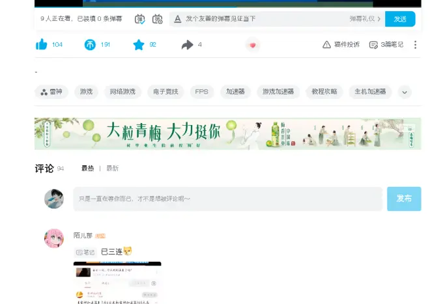The height and width of the screenshot is (304, 430).
Task: Select the 雷神 channel tag
Action: 51,92
